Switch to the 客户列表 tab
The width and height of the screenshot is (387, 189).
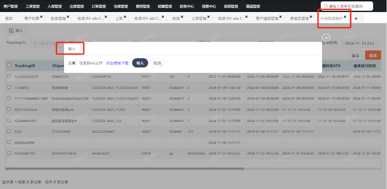tap(32, 18)
